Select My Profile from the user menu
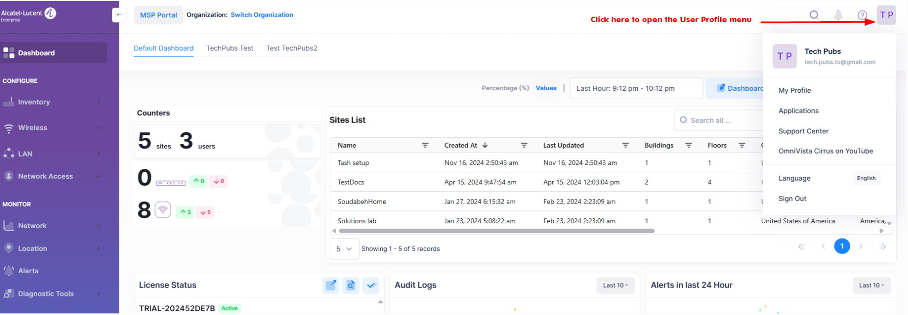The width and height of the screenshot is (908, 315). [x=795, y=90]
